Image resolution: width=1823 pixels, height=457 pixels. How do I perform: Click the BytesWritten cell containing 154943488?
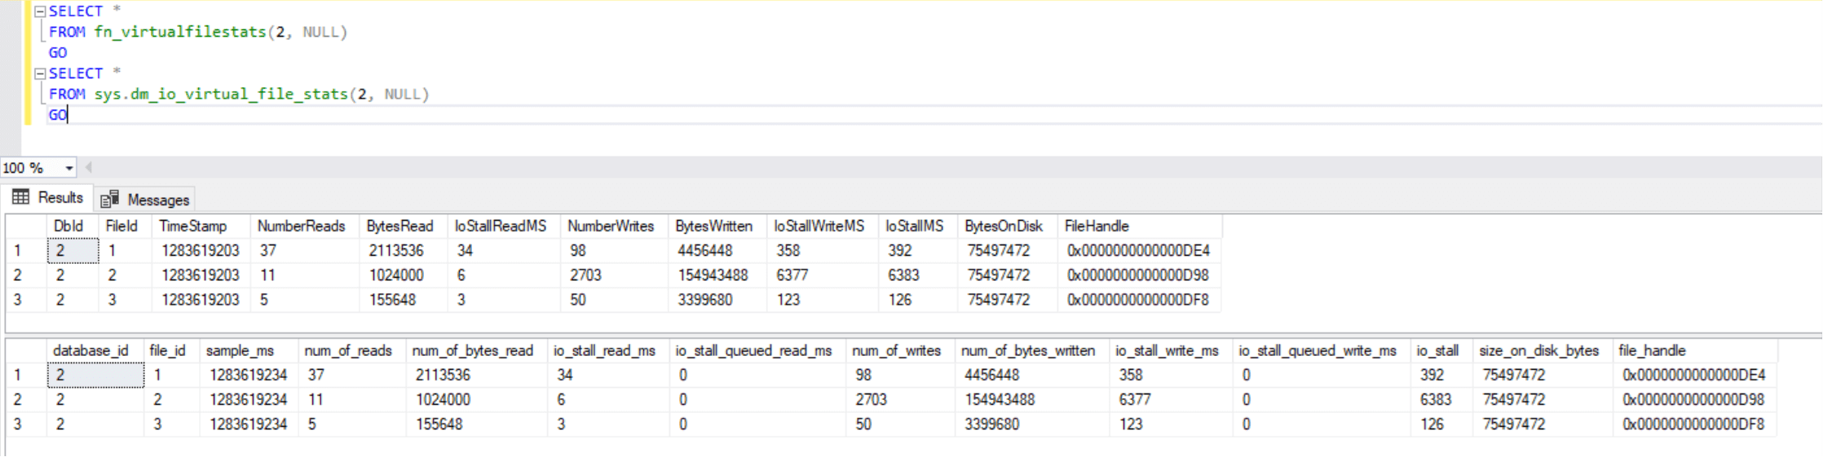tap(713, 275)
